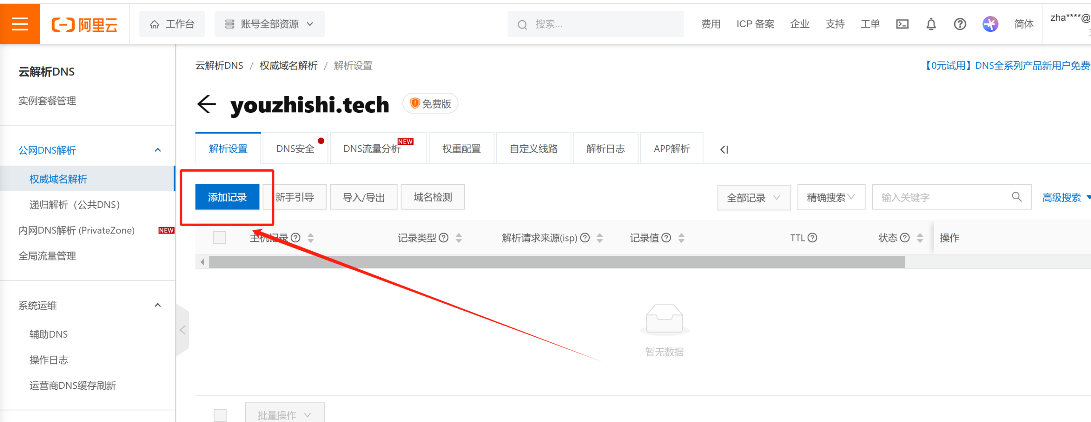
Task: Focus the top 搜索 search field
Action: (x=595, y=24)
